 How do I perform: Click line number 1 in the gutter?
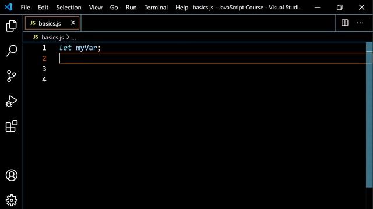(44, 48)
